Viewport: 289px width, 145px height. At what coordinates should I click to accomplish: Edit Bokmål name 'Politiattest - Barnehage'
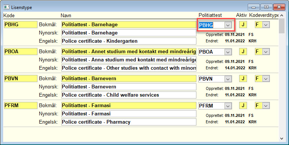[x=129, y=25]
